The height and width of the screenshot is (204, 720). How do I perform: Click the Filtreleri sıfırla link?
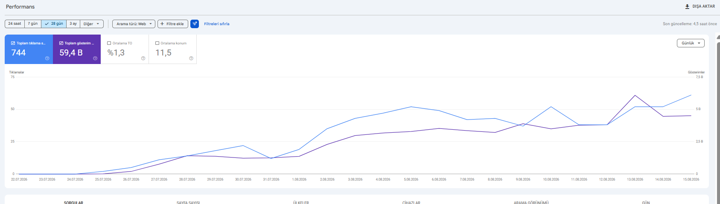click(217, 24)
